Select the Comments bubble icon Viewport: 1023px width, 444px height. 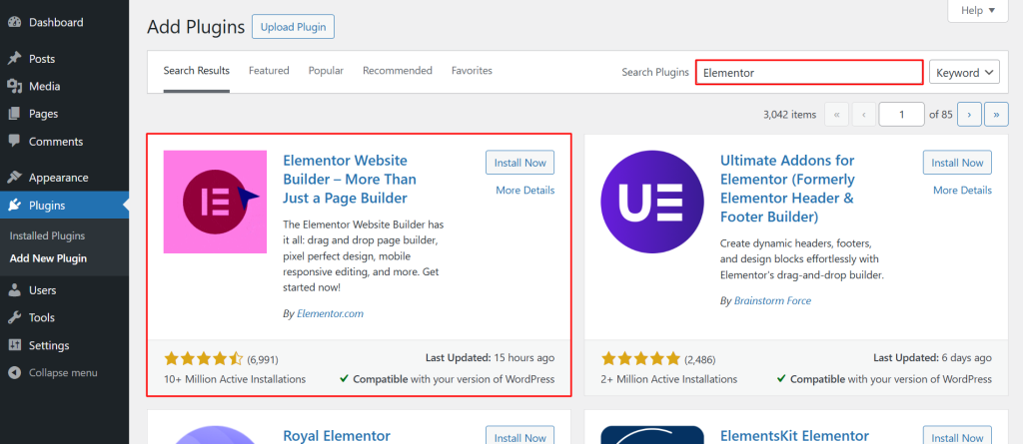14,142
